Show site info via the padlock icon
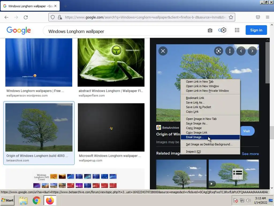 pyautogui.click(x=60, y=17)
